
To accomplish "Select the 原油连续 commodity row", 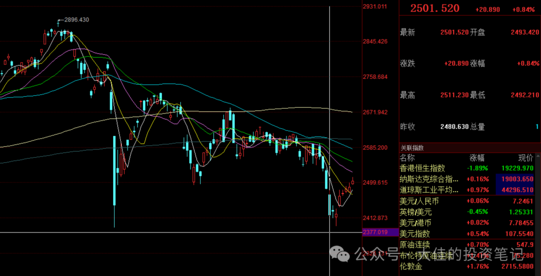I will (469, 245).
